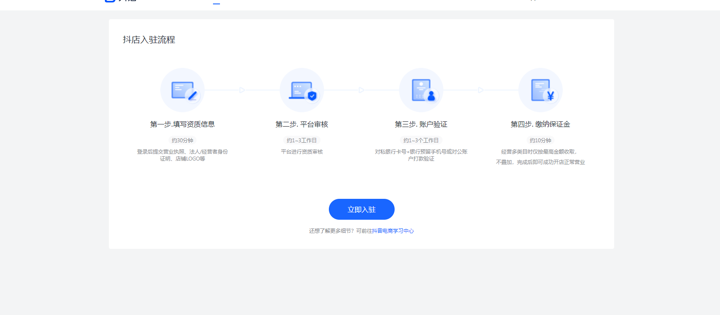The image size is (720, 315).
Task: Click the step two platform review icon
Action: (x=302, y=90)
